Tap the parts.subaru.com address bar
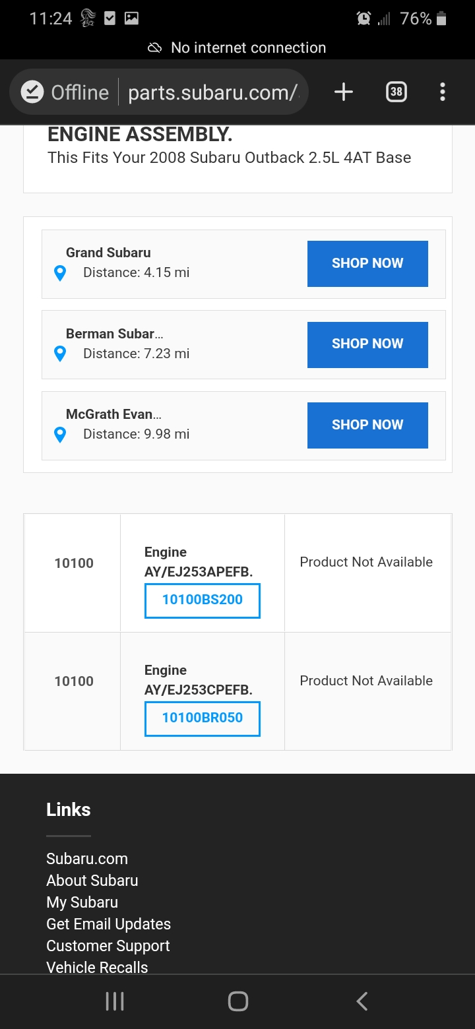 [212, 92]
